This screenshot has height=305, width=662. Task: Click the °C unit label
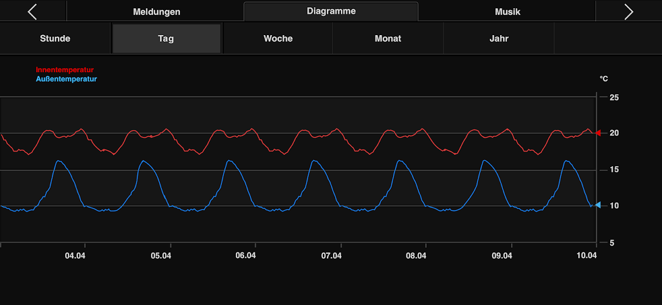coord(604,79)
